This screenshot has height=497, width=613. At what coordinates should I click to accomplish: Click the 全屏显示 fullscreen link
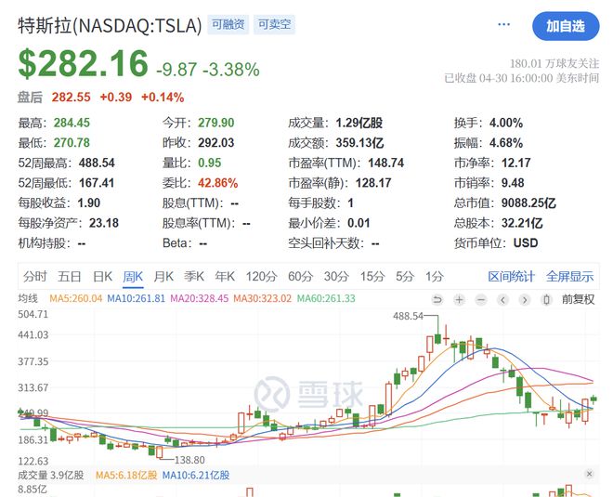[569, 277]
